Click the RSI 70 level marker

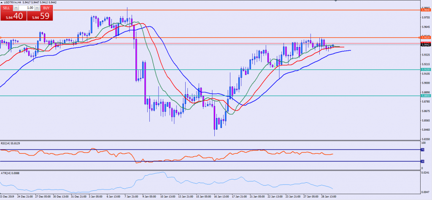click(423, 150)
